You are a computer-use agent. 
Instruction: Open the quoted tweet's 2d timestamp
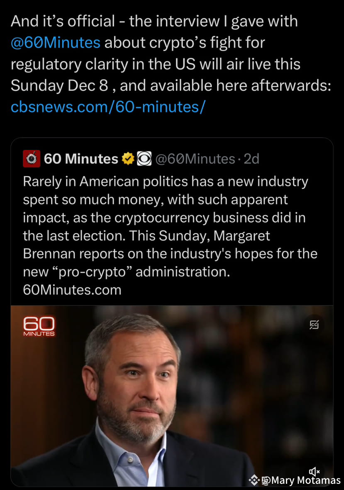pyautogui.click(x=251, y=159)
